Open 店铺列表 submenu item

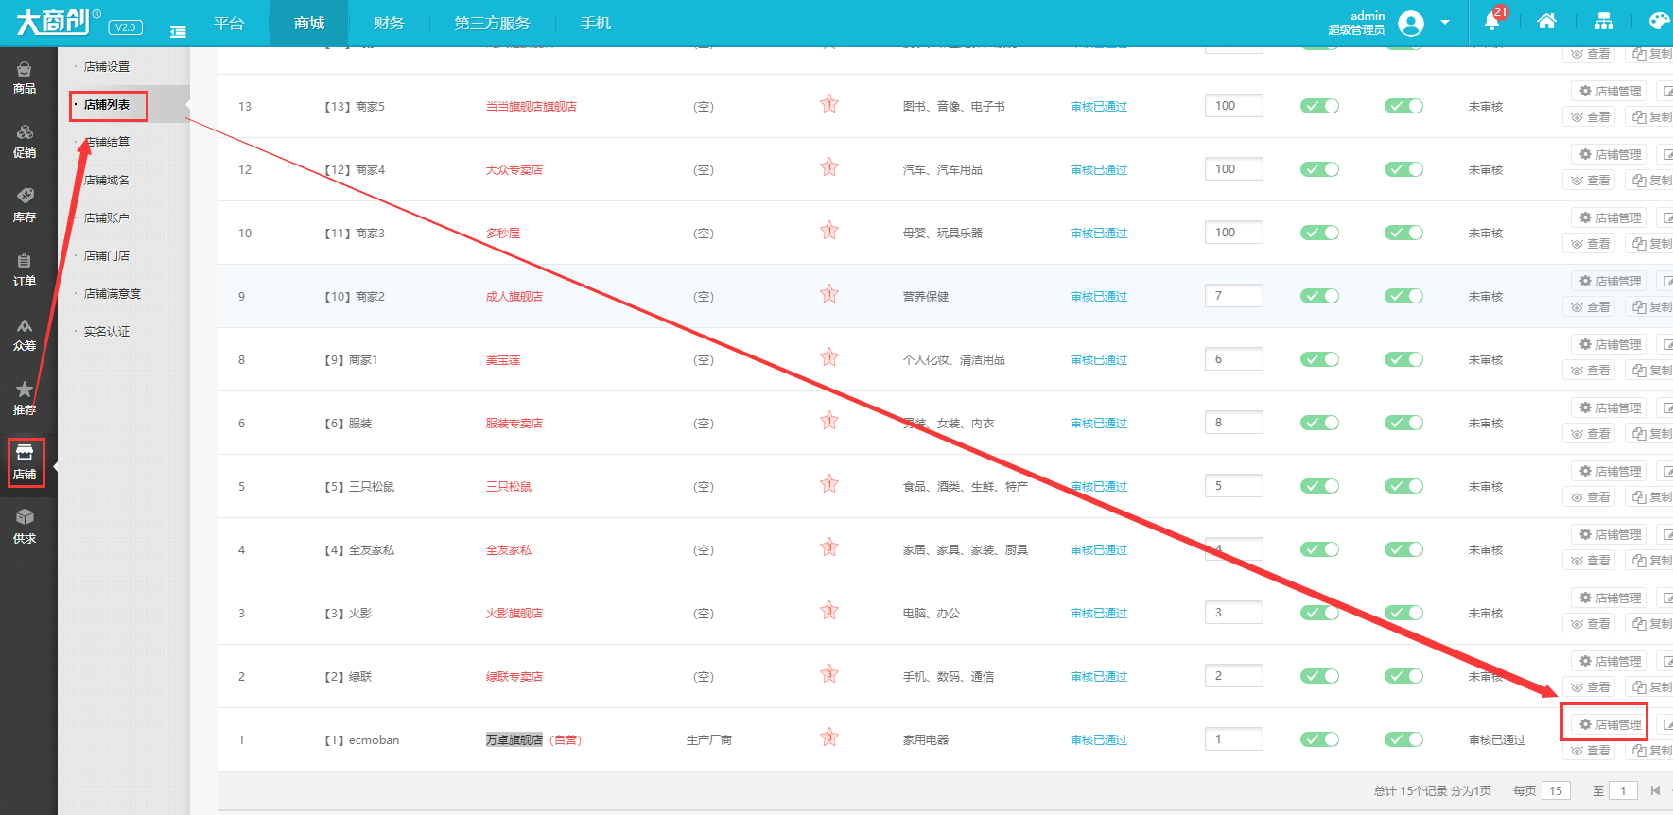pyautogui.click(x=107, y=105)
